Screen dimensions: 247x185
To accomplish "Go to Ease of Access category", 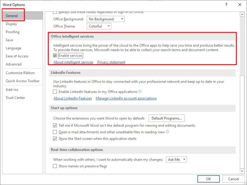I will (17, 56).
